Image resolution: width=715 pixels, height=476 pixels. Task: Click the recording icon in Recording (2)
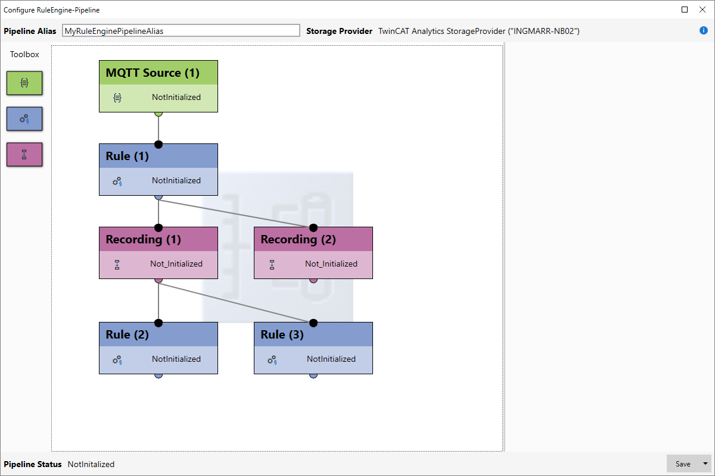[x=272, y=264]
